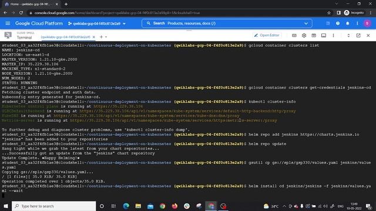The image size is (376, 211).
Task: Open the qwiklabs project selector dropdown
Action: [x=97, y=23]
